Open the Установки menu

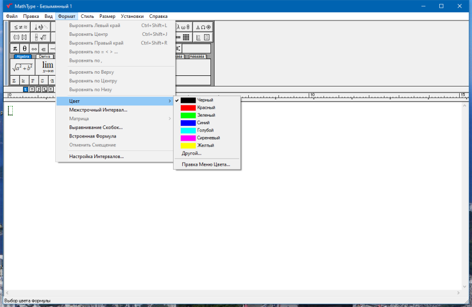pos(132,16)
